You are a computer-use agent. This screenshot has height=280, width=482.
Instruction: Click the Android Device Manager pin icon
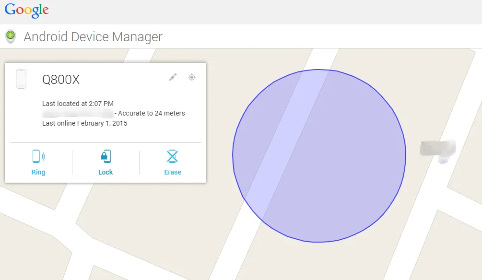tap(11, 36)
